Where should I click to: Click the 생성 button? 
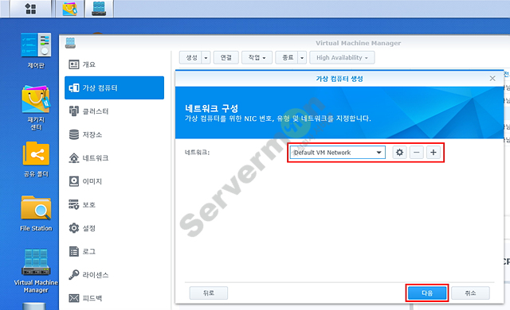click(191, 58)
